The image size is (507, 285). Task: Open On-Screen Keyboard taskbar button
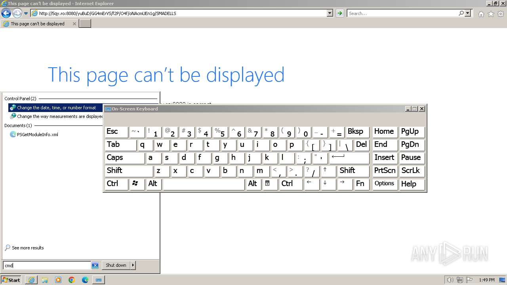tap(99, 280)
